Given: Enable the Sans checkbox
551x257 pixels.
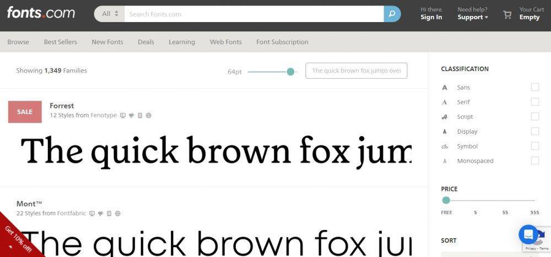Looking at the screenshot, I should pyautogui.click(x=535, y=87).
